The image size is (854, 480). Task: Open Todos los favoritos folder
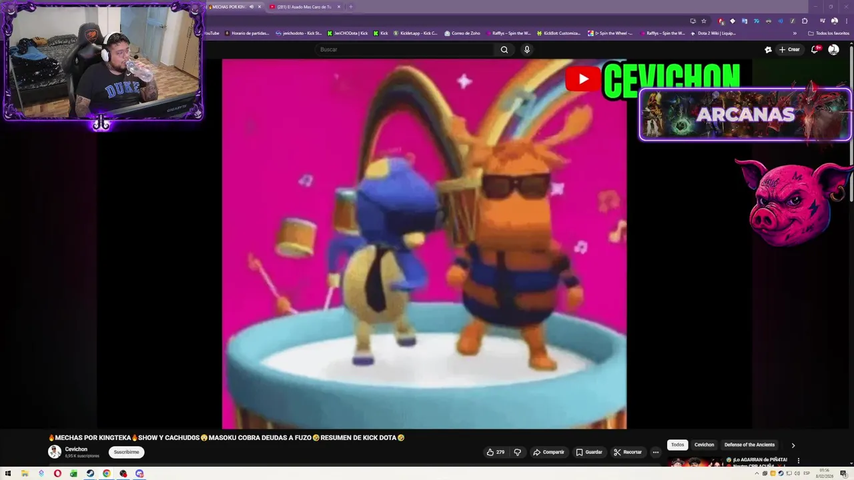[829, 33]
